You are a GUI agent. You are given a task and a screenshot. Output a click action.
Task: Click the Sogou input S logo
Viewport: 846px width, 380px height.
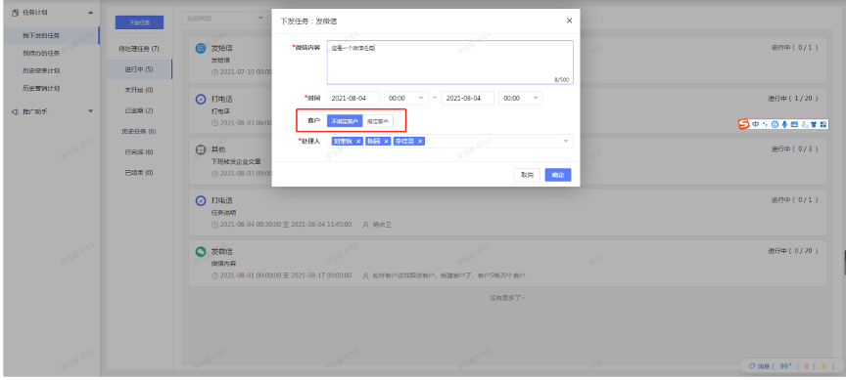744,124
